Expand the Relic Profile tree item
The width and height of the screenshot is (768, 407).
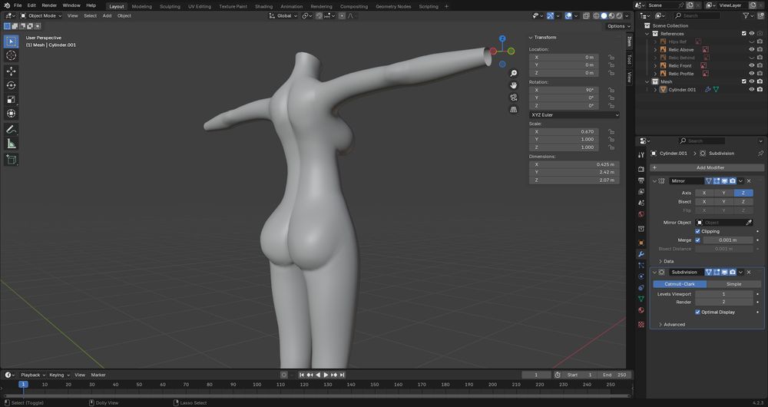[655, 74]
